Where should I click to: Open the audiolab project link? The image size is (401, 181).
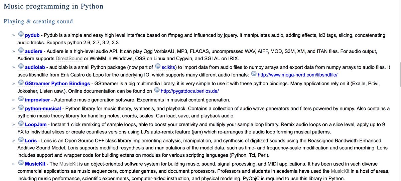coord(35,67)
